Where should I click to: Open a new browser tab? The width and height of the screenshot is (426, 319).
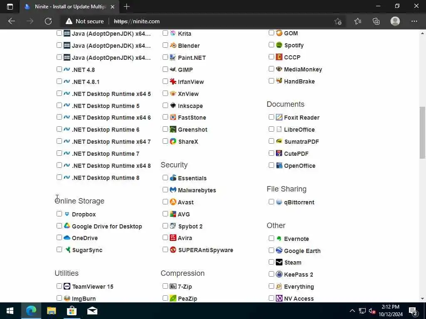(x=126, y=7)
